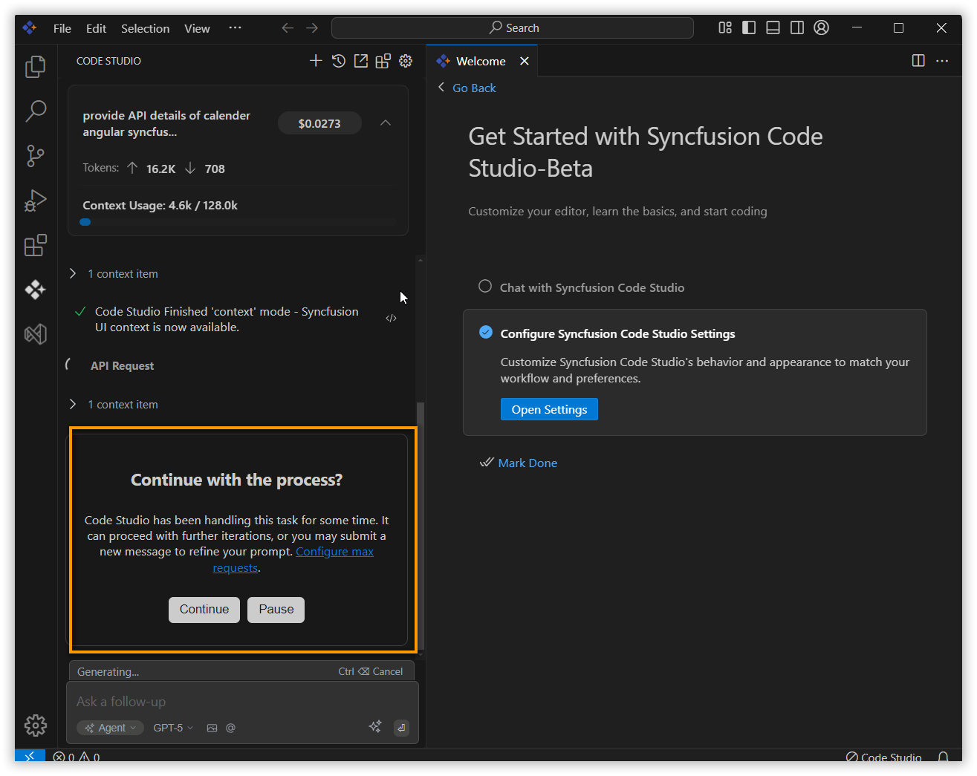
Task: Open editor More Actions ellipsis
Action: pyautogui.click(x=942, y=61)
